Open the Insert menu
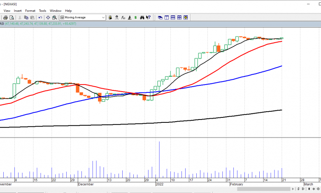Screen dimensions: 321x193 18,11
